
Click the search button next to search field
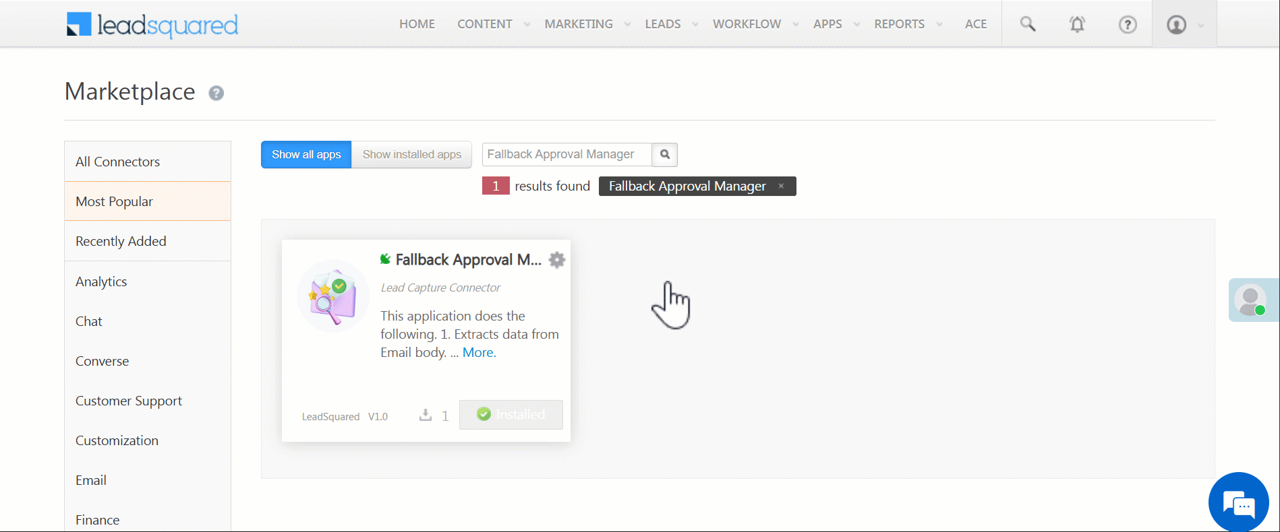click(664, 154)
